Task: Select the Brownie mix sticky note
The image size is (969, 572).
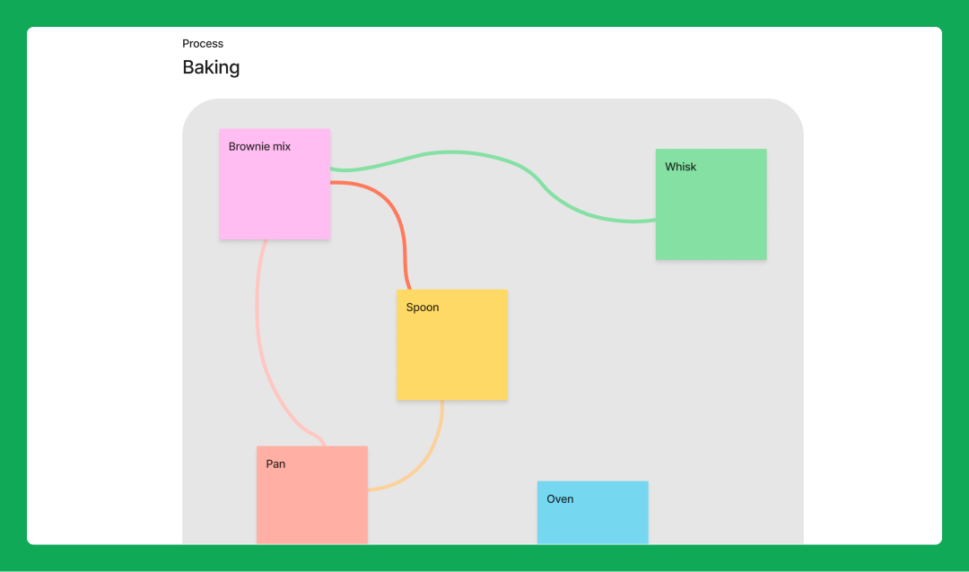Action: pyautogui.click(x=274, y=184)
